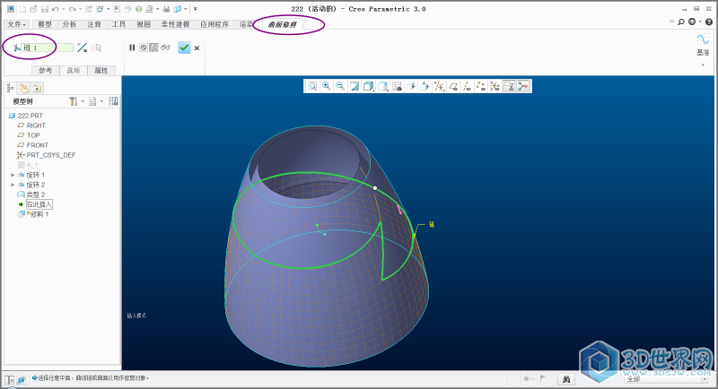This screenshot has height=389, width=718.
Task: Click the Zoom Out magnifier in graphics toolbar
Action: pos(340,86)
